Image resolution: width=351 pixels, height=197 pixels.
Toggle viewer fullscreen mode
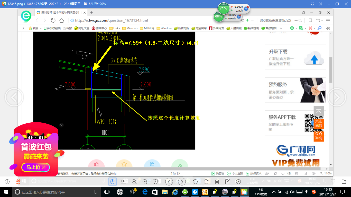click(x=321, y=4)
